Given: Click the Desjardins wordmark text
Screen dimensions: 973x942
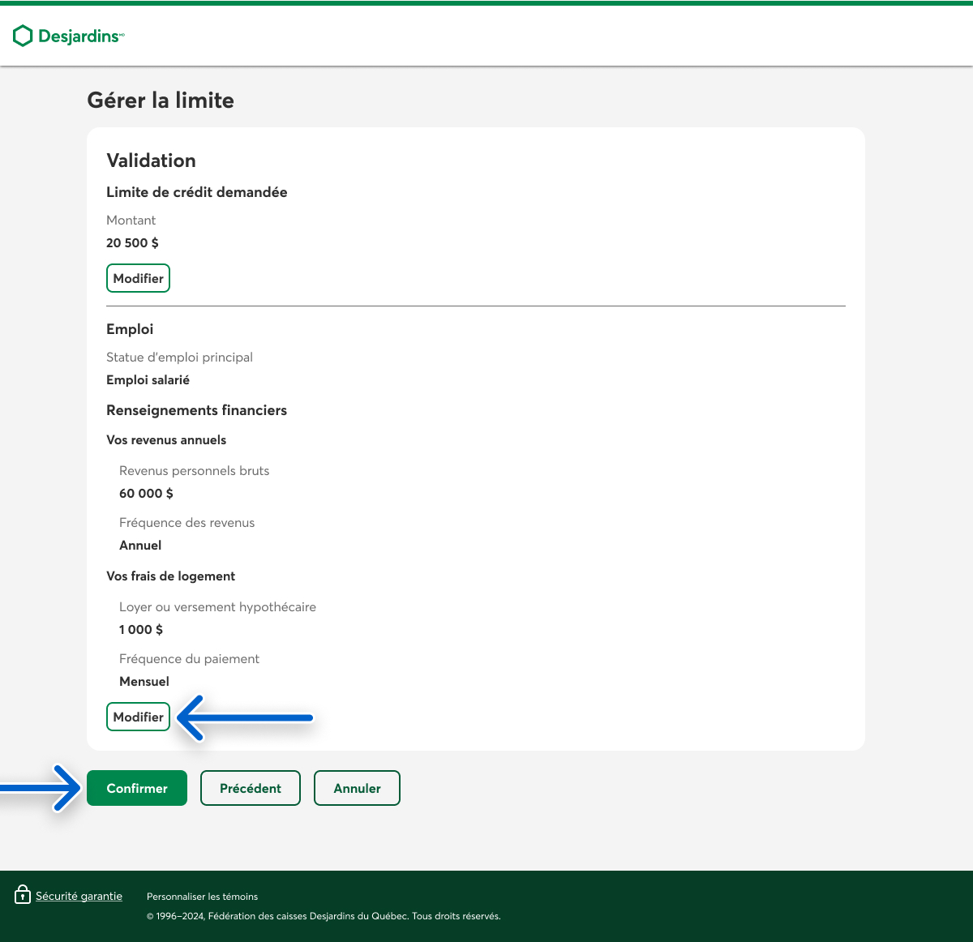Looking at the screenshot, I should tap(79, 36).
